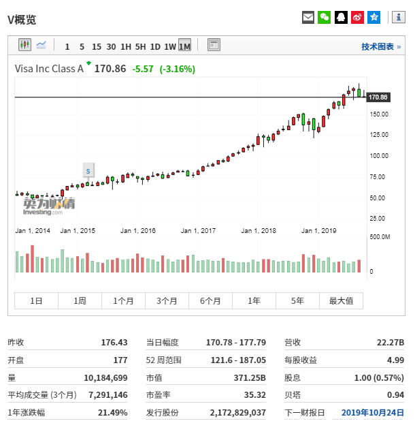This screenshot has height=436, width=415.
Task: Select the 5H interval
Action: 141,46
